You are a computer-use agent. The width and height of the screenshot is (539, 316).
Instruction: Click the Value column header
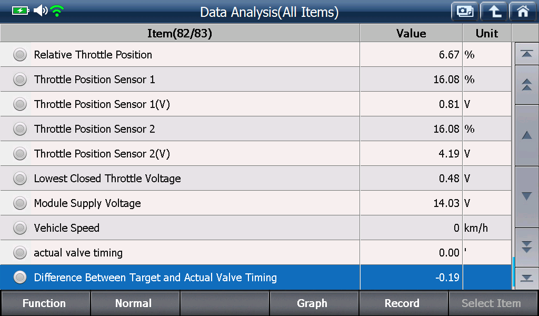411,33
